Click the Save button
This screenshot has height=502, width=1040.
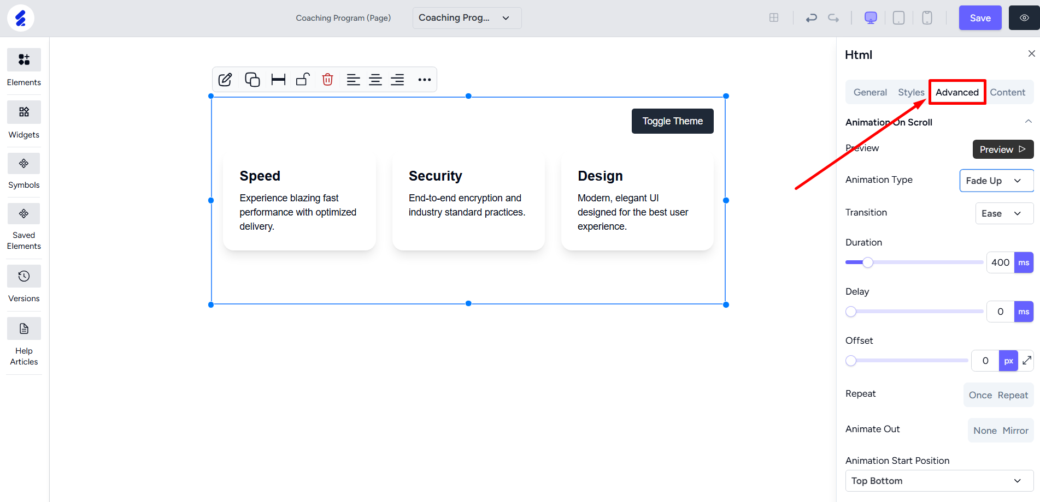pyautogui.click(x=980, y=18)
